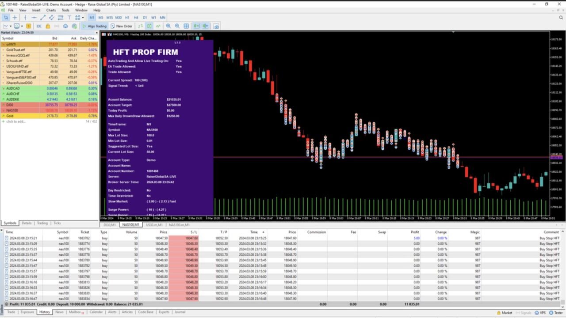The width and height of the screenshot is (566, 318).
Task: Select the trendline drawing tool
Action: click(x=43, y=18)
